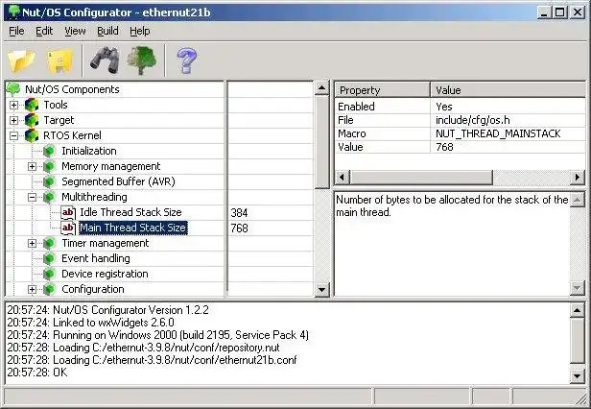Click the Event handling cube icon
The height and width of the screenshot is (409, 591).
pyautogui.click(x=49, y=258)
